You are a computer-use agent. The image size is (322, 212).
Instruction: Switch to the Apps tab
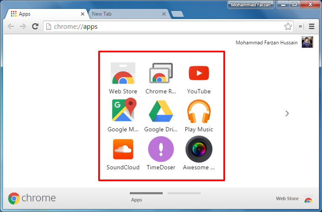point(47,14)
